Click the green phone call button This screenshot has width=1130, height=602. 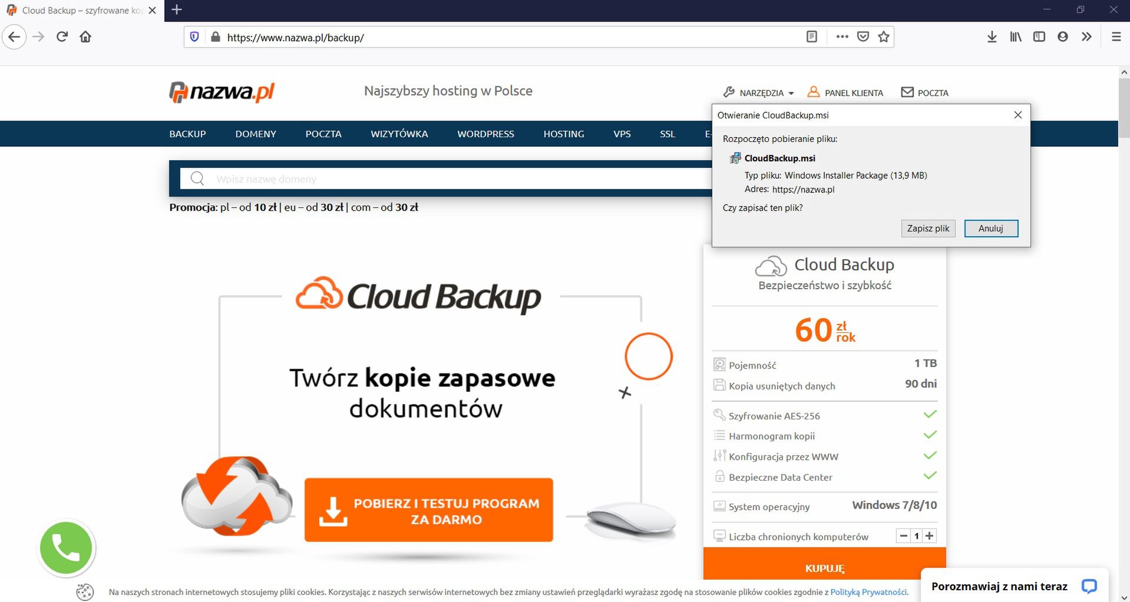click(x=66, y=548)
